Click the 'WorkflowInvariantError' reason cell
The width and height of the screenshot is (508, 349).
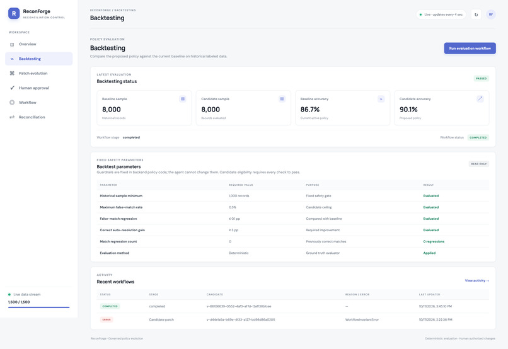[x=362, y=319]
